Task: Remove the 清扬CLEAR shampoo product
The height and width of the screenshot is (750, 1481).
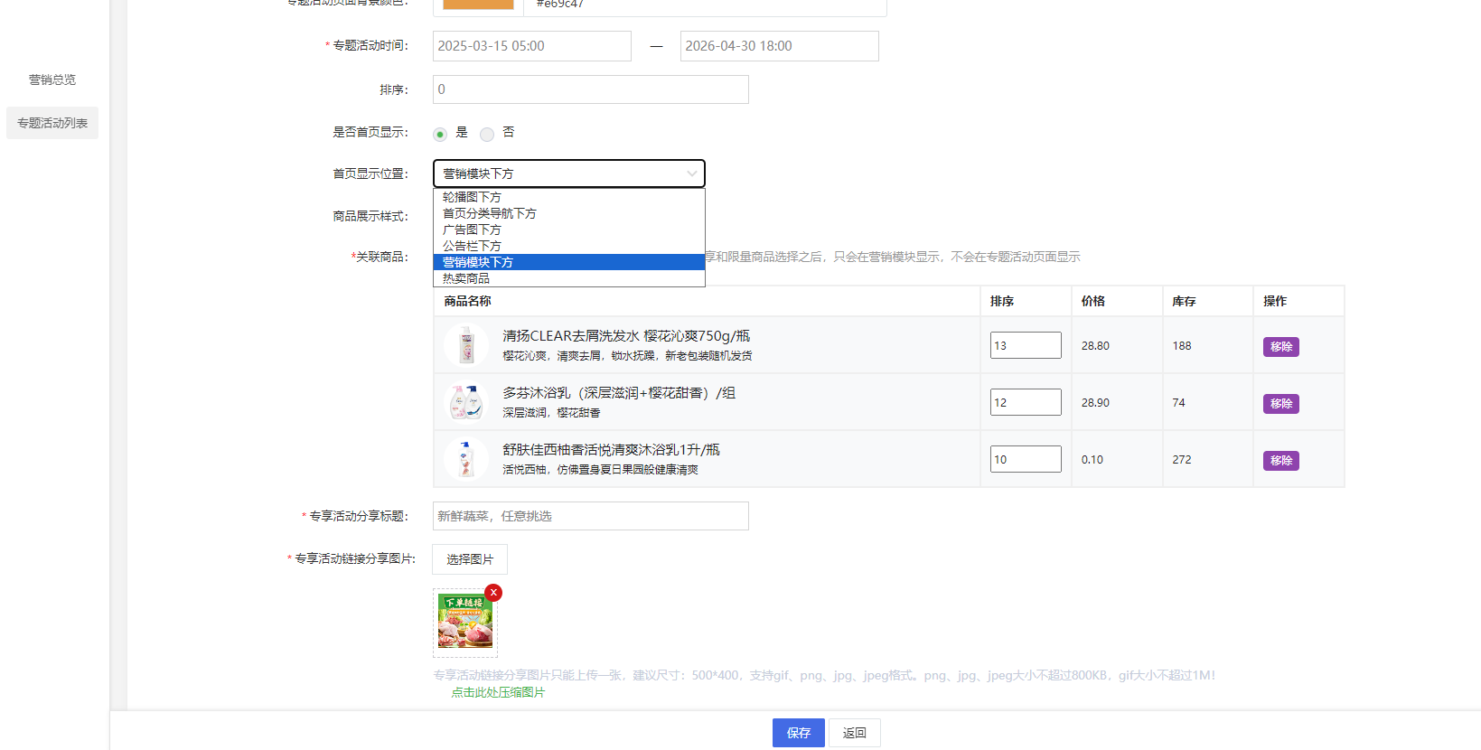Action: click(x=1280, y=346)
